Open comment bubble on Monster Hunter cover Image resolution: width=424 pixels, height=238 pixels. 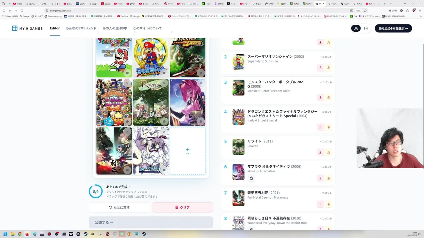[201, 73]
